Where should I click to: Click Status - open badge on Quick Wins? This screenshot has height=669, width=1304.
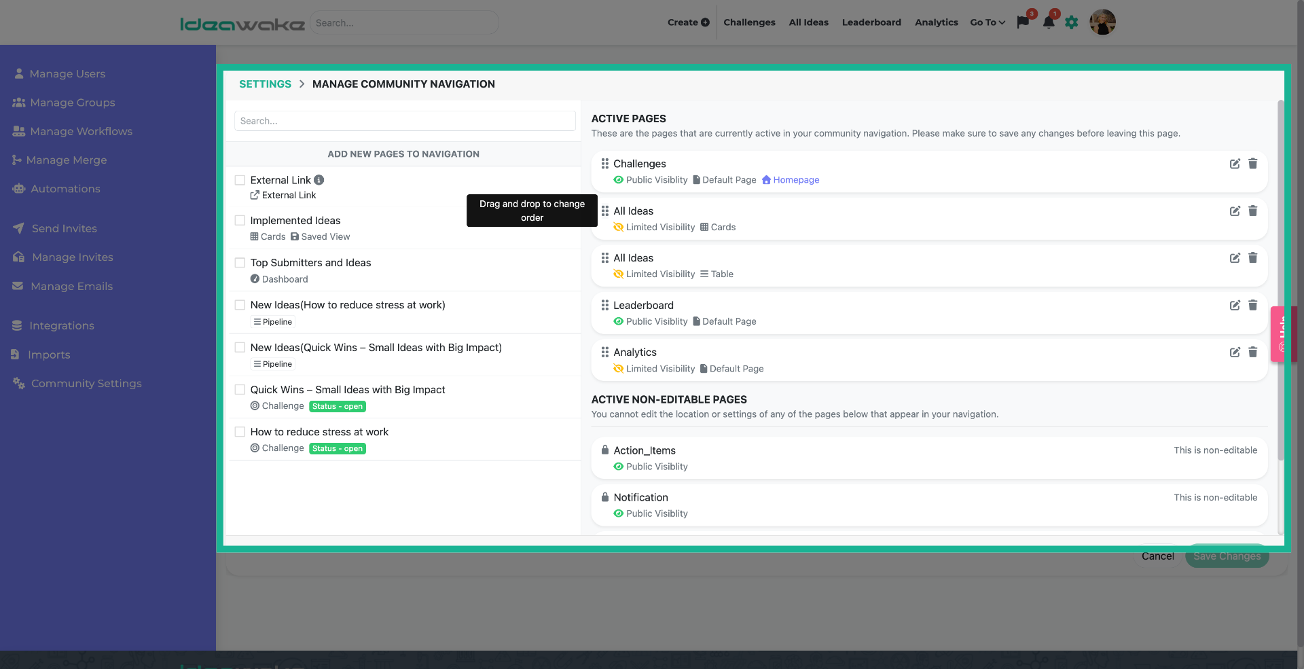(x=338, y=406)
